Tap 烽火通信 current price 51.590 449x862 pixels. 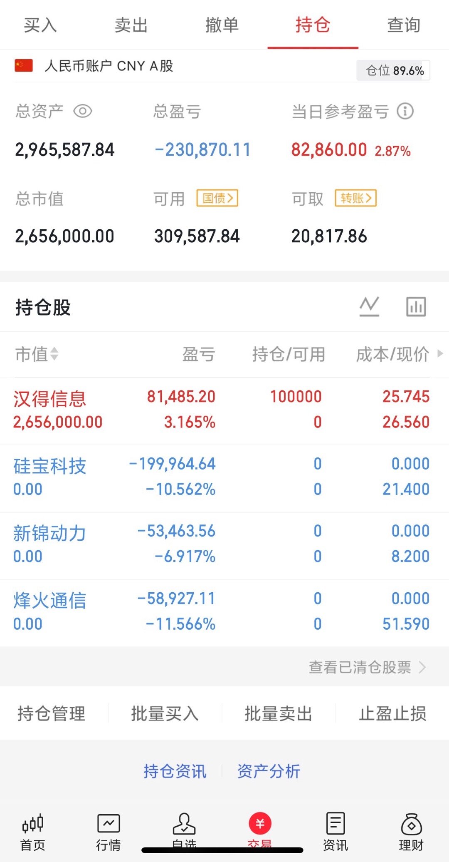(x=406, y=624)
